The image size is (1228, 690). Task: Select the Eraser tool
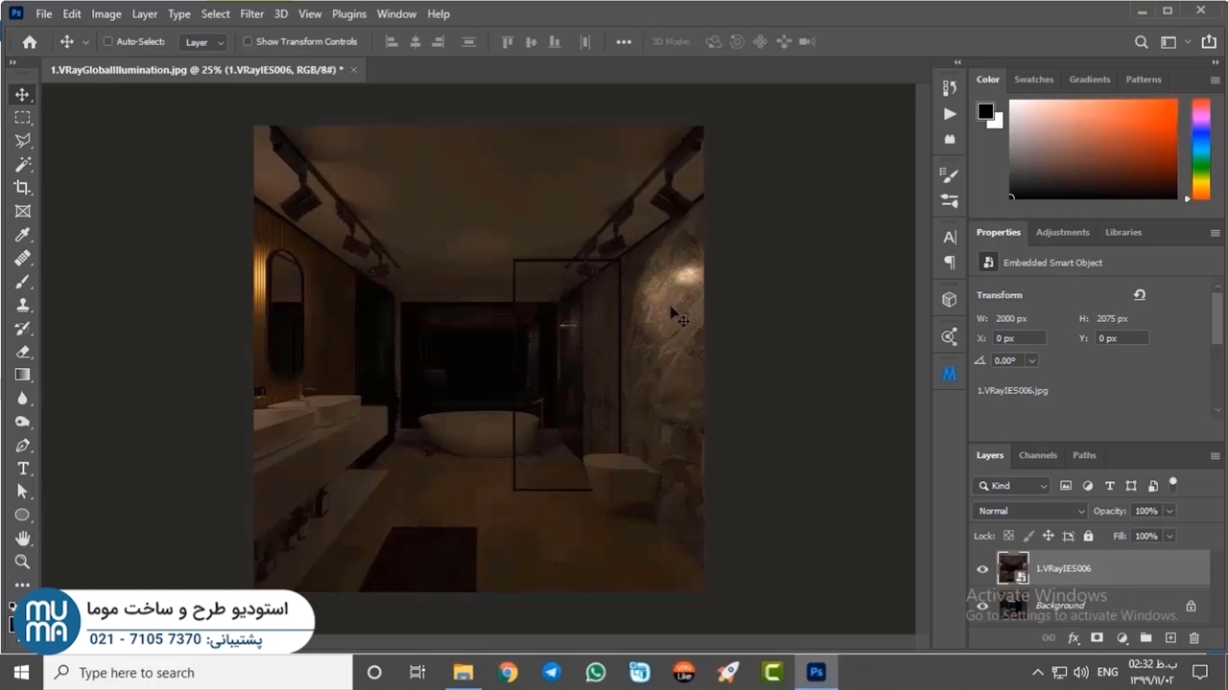coord(22,352)
